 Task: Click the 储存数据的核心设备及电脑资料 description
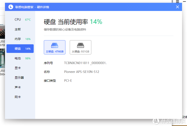click(65, 30)
